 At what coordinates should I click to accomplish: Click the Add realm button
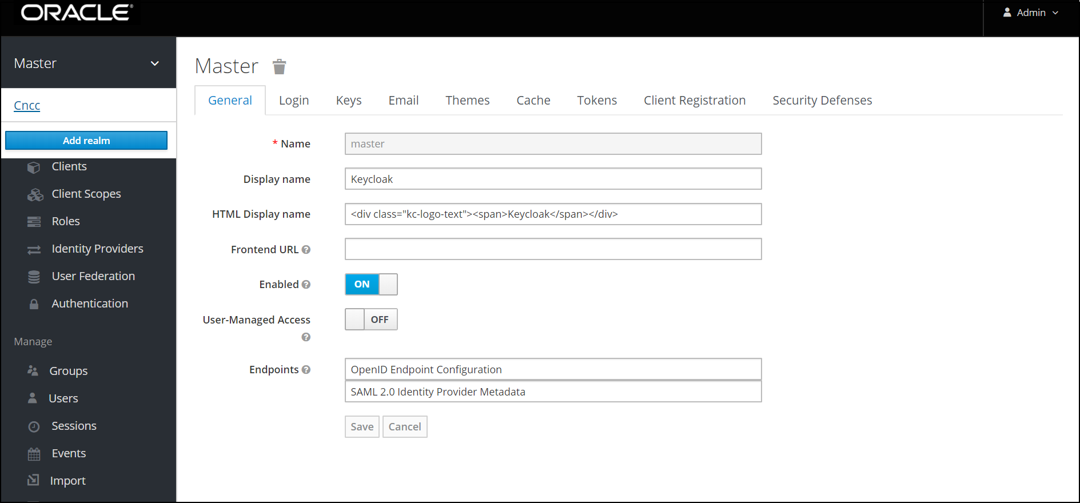point(86,141)
